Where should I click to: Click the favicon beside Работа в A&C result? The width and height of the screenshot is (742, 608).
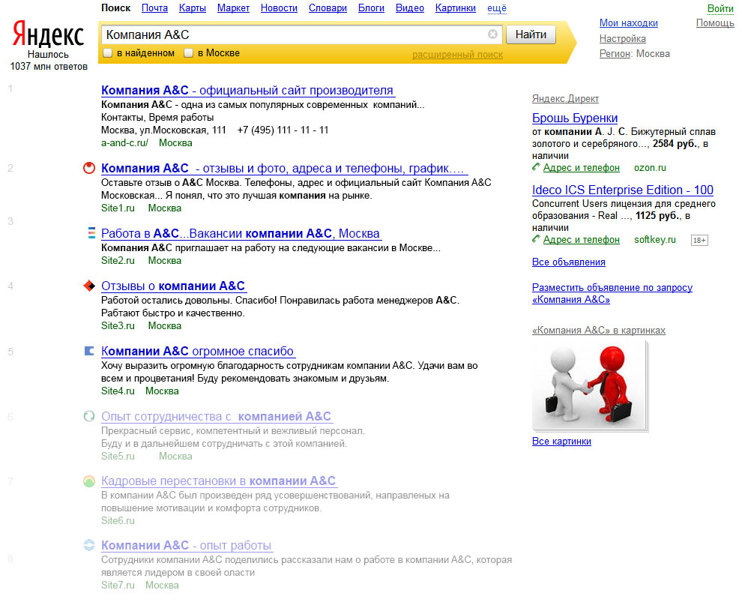[91, 233]
